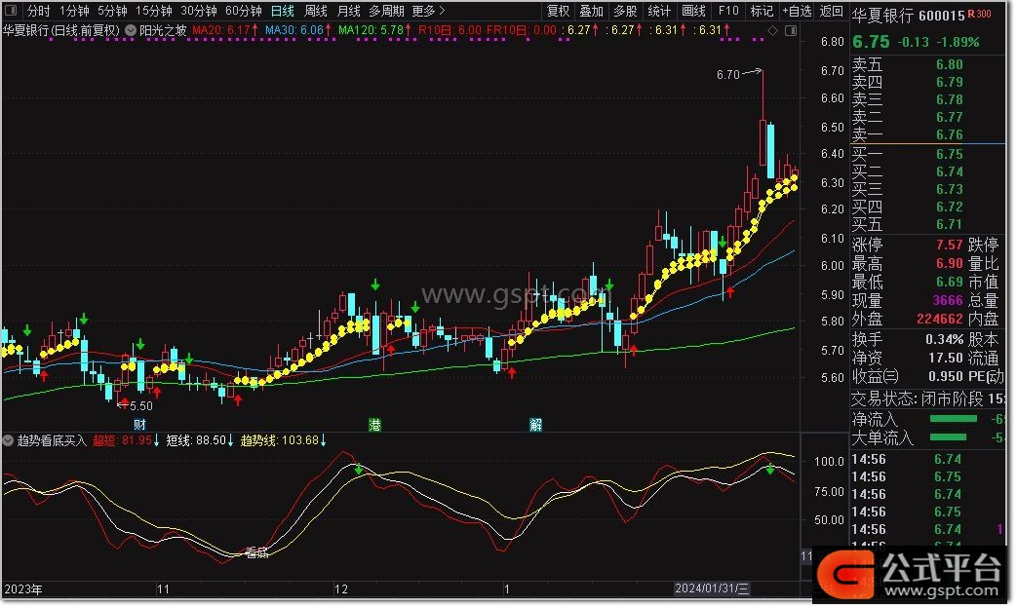Click the 5.50 low price label on chart
Image resolution: width=1017 pixels, height=607 pixels.
[x=140, y=406]
